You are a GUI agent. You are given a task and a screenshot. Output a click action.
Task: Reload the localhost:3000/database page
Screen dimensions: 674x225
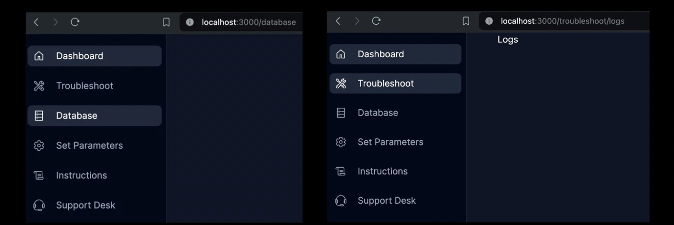coord(75,22)
